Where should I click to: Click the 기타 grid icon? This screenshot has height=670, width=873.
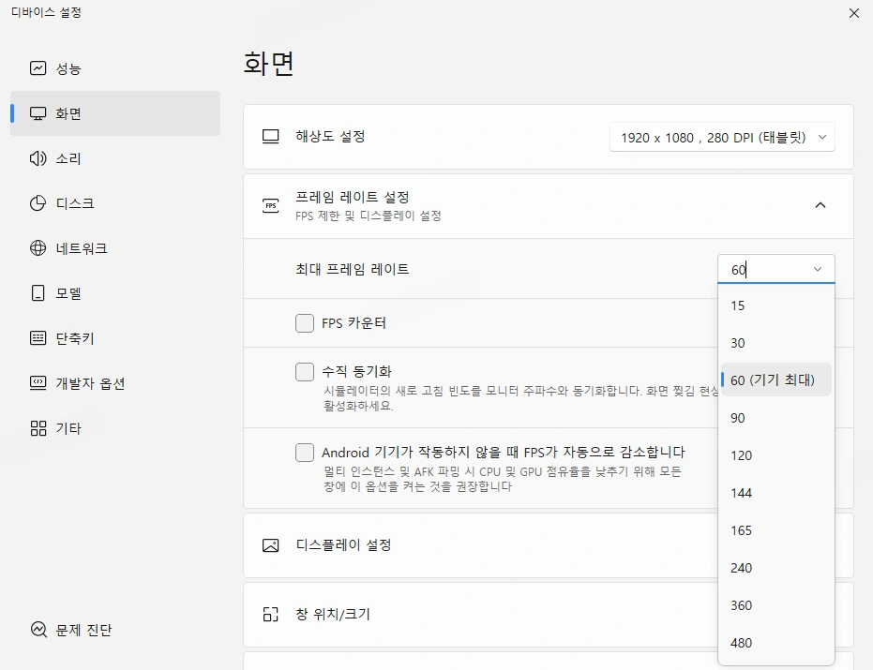[x=38, y=428]
